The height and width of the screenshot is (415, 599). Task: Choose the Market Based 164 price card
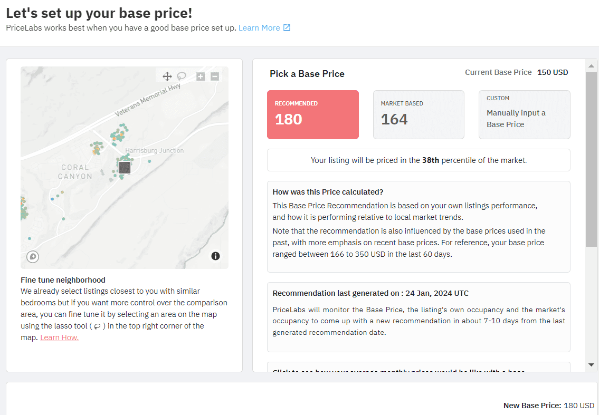pos(419,114)
